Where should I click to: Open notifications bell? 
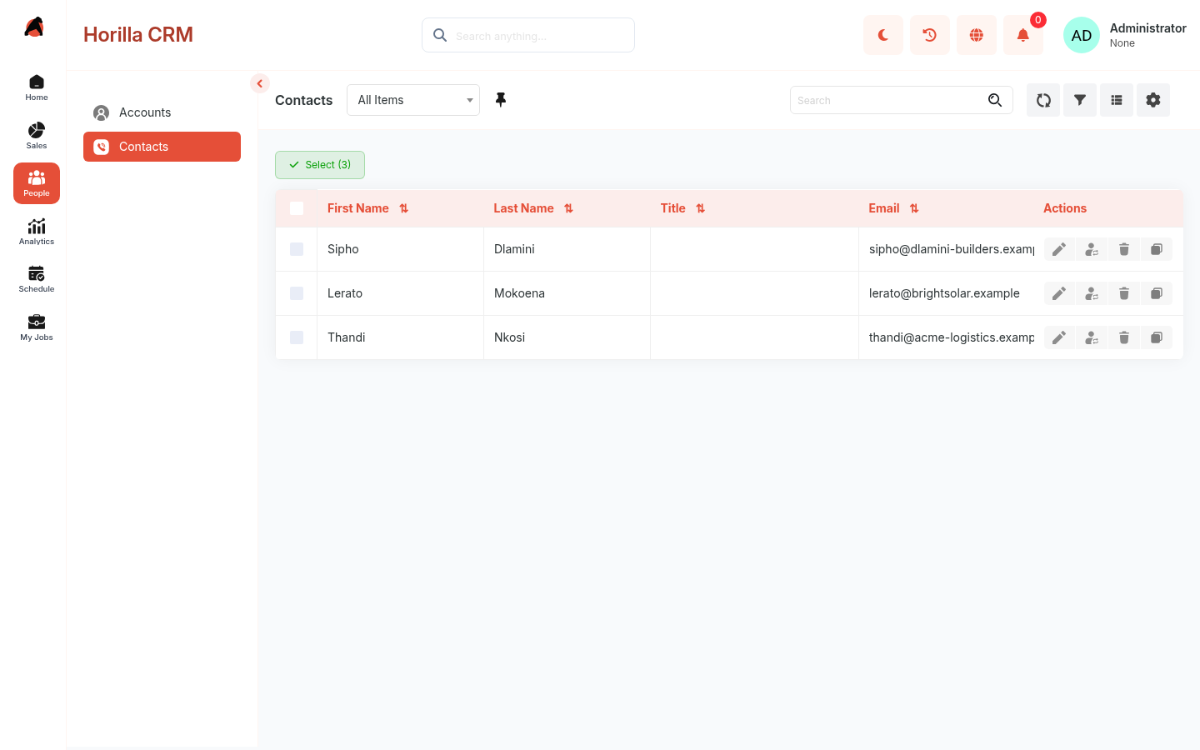pyautogui.click(x=1023, y=35)
